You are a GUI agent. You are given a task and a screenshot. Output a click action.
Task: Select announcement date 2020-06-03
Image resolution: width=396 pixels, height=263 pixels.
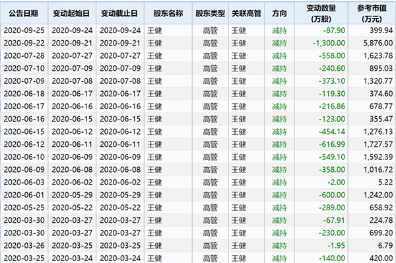click(24, 182)
